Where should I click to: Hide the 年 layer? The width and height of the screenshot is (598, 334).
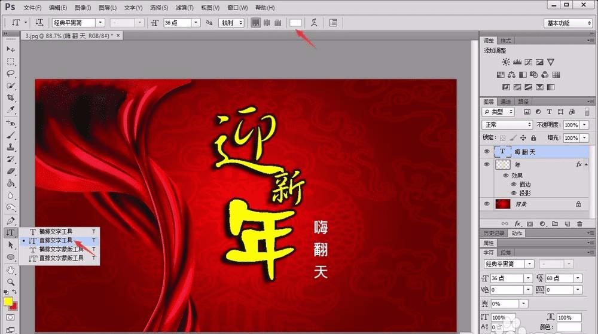click(487, 164)
